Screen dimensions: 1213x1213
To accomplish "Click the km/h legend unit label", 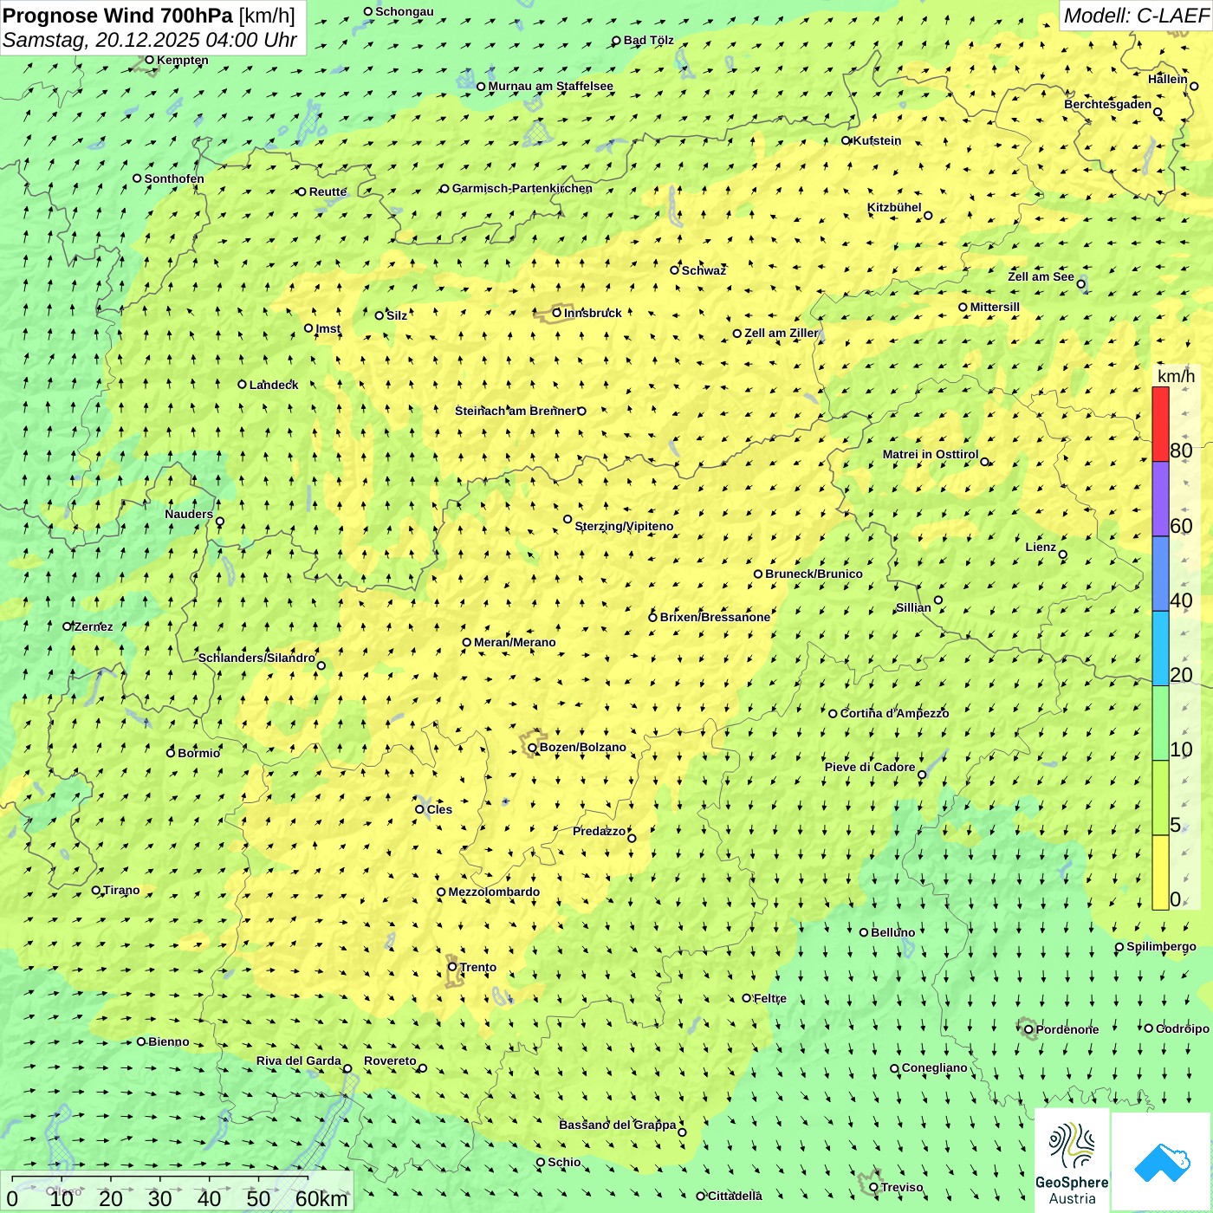I will (1177, 376).
